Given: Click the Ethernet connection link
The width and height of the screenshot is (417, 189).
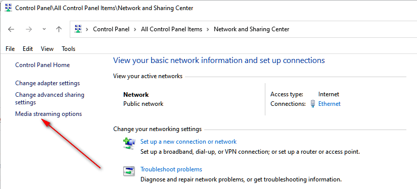Looking at the screenshot, I should point(329,104).
